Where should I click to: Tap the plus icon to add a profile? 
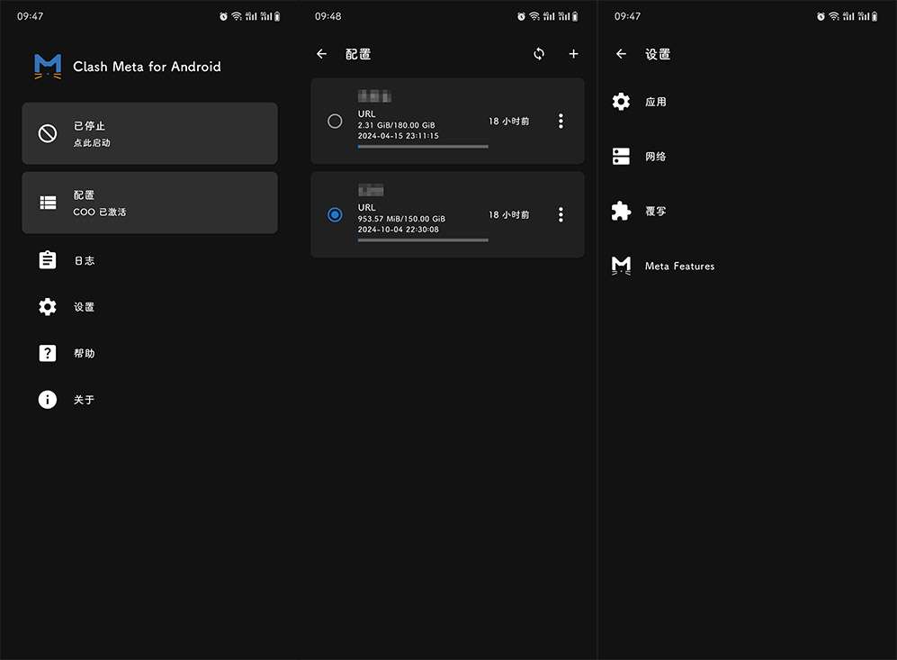click(x=574, y=54)
